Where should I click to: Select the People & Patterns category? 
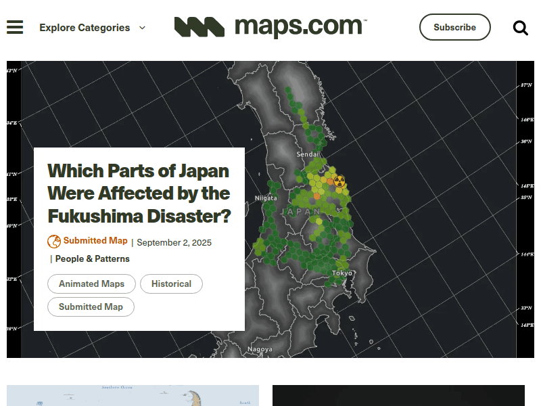pos(93,258)
